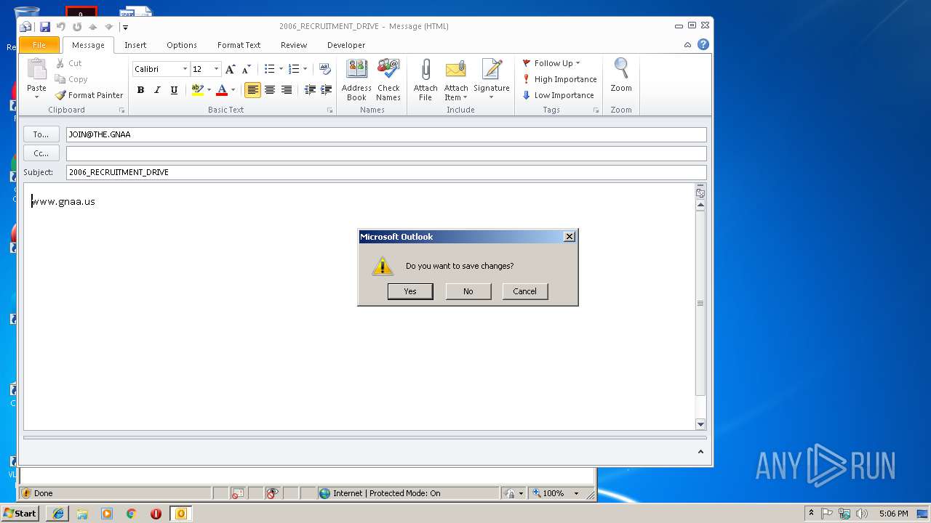Click Clear Formatting icon
Image resolution: width=931 pixels, height=523 pixels.
[325, 69]
